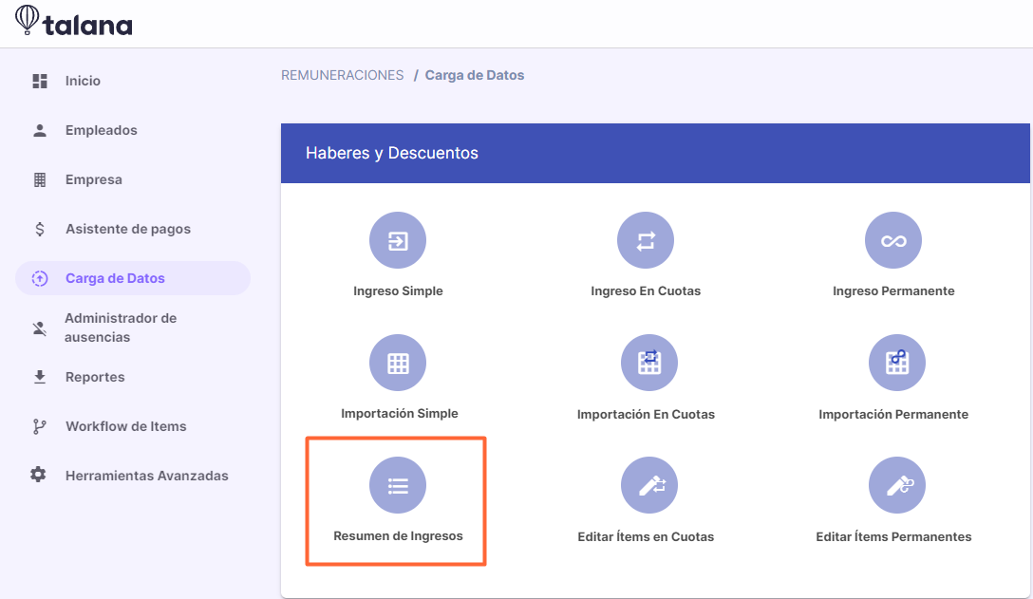Screen dimensions: 1033x599
Task: Open Importación En Cuotas icon
Action: 649,363
